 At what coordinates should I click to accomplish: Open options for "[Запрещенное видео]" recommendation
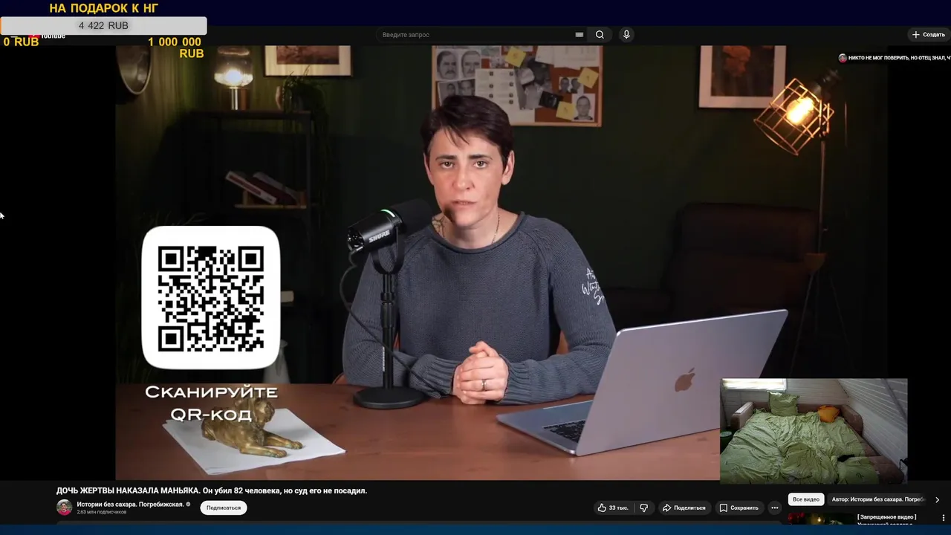point(944,517)
